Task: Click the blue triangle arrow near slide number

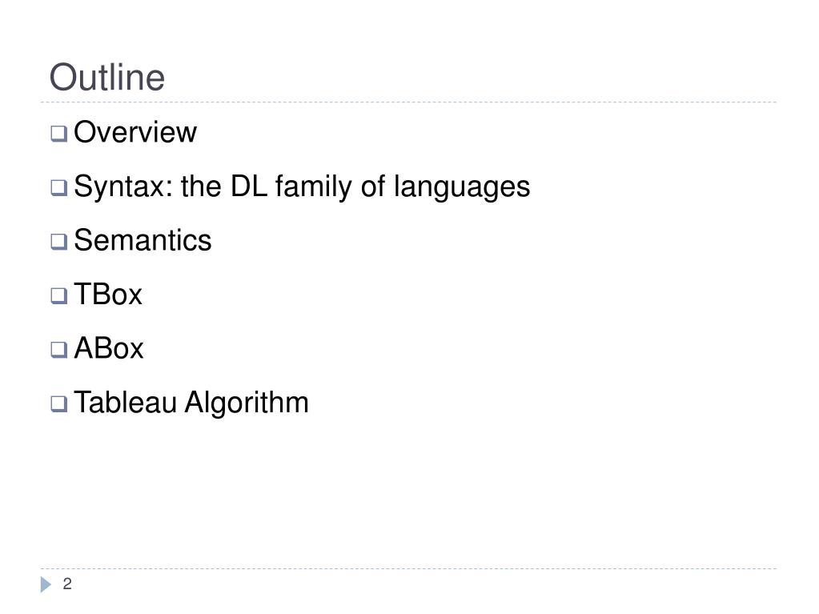Action: [46, 584]
